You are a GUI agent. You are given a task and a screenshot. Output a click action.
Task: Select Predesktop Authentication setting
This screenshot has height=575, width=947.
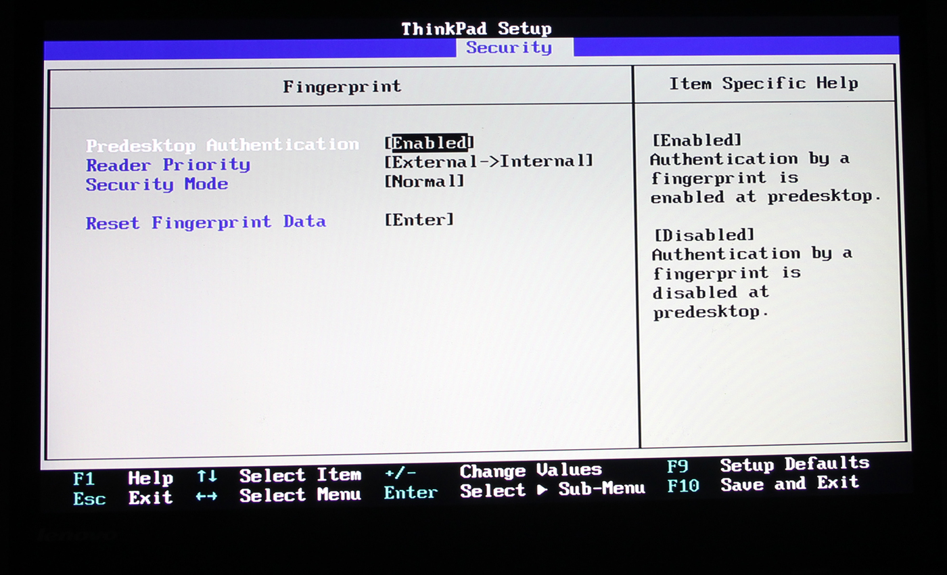tap(223, 145)
